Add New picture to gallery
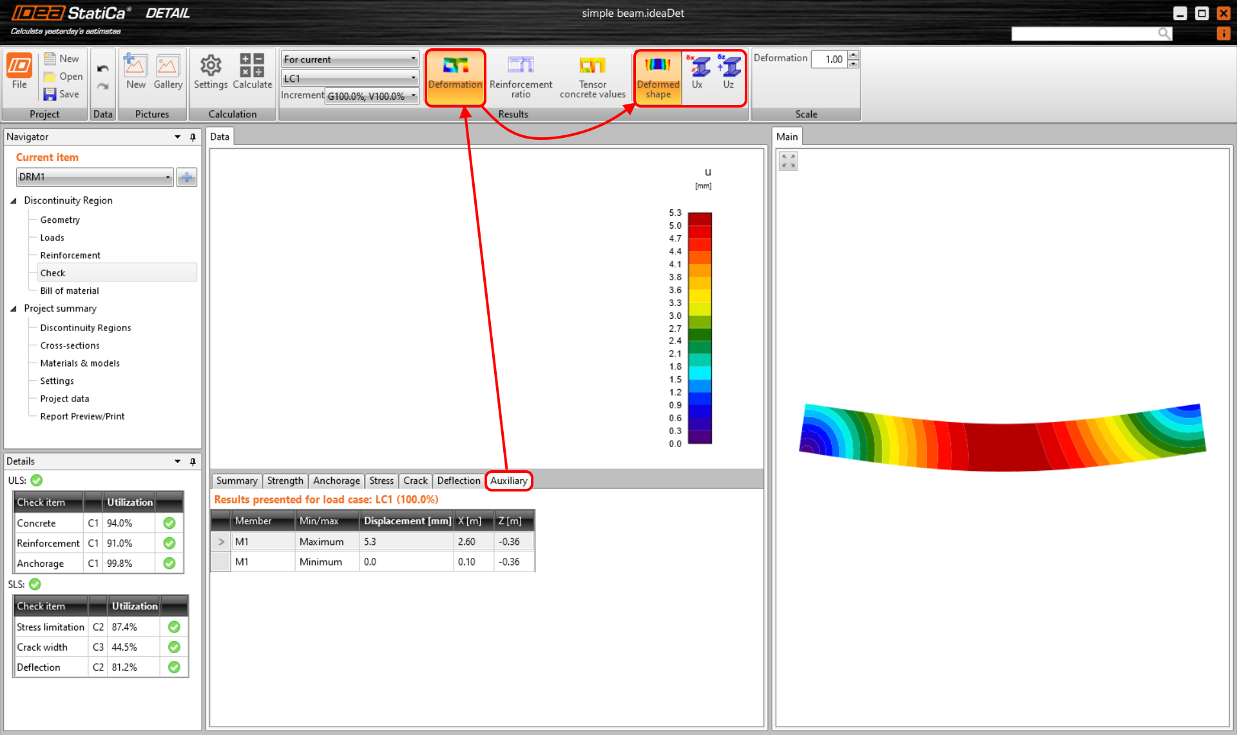The height and width of the screenshot is (735, 1237). tap(135, 72)
